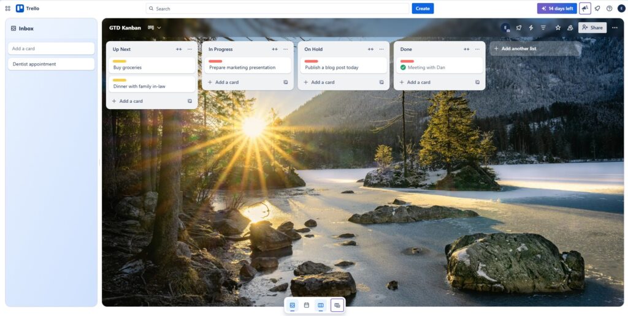Click the blue Create button
Image resolution: width=628 pixels, height=316 pixels.
point(423,9)
